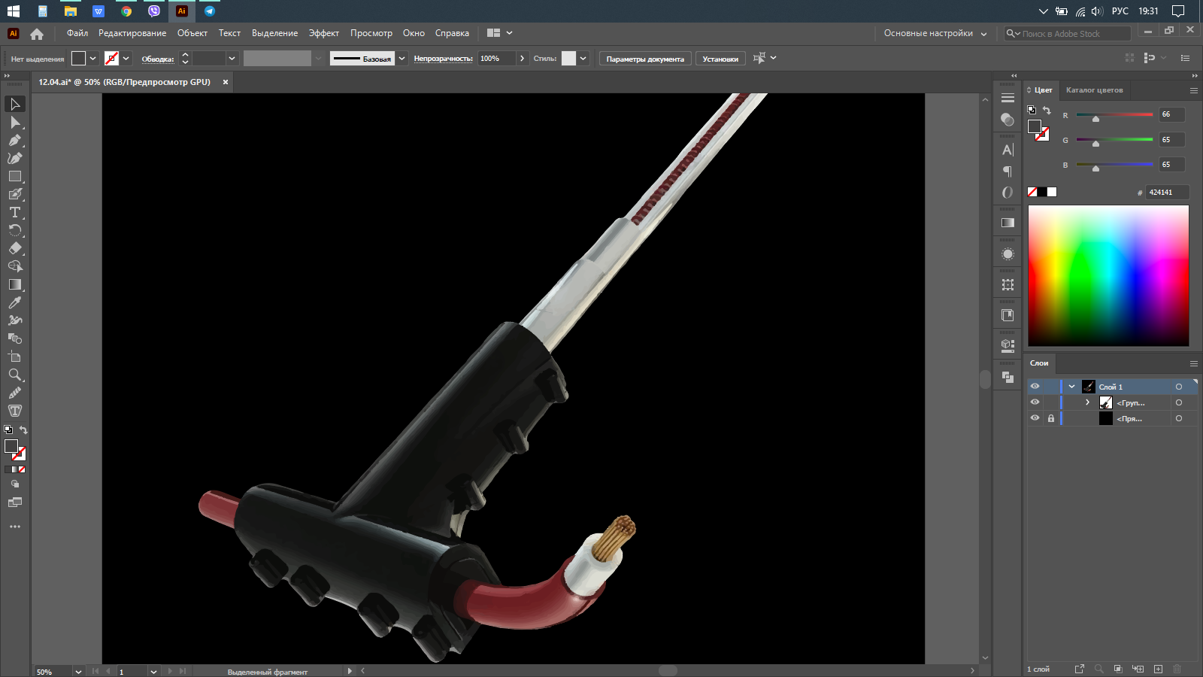Click target circle of Слой 1 layer
The width and height of the screenshot is (1203, 677).
tap(1178, 387)
